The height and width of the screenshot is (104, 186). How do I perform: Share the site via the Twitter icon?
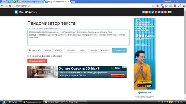click(153, 12)
